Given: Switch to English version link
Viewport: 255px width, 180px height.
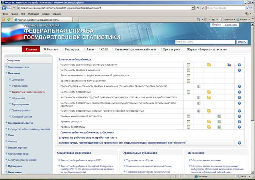Looking at the screenshot, I should tap(216, 25).
